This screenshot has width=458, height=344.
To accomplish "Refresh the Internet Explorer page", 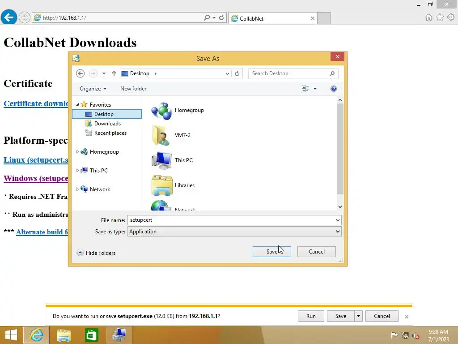I will (x=221, y=17).
